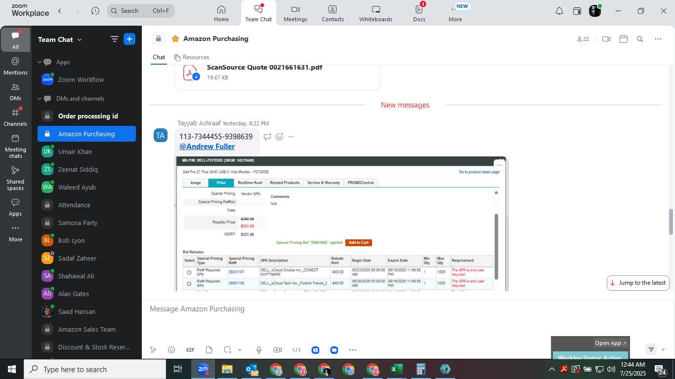Open the GIF picker

[x=190, y=350]
